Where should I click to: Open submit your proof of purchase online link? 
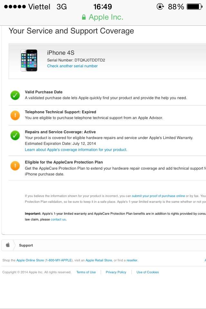(158, 196)
